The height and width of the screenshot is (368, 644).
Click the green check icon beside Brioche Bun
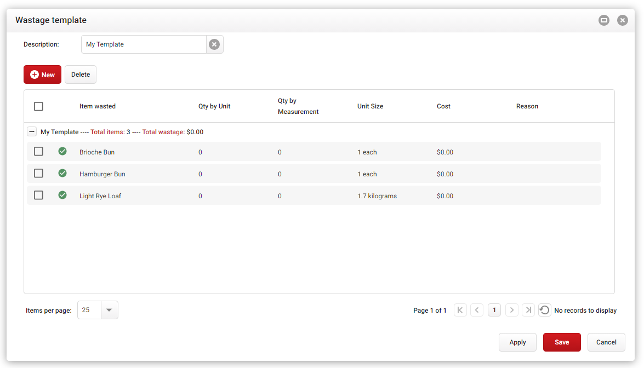[62, 151]
